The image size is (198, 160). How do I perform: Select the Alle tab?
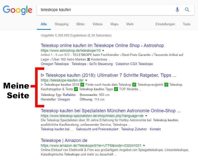(x=44, y=24)
